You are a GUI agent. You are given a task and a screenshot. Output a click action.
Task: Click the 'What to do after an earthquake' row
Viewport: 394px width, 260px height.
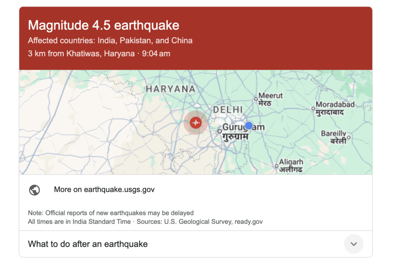click(x=88, y=244)
